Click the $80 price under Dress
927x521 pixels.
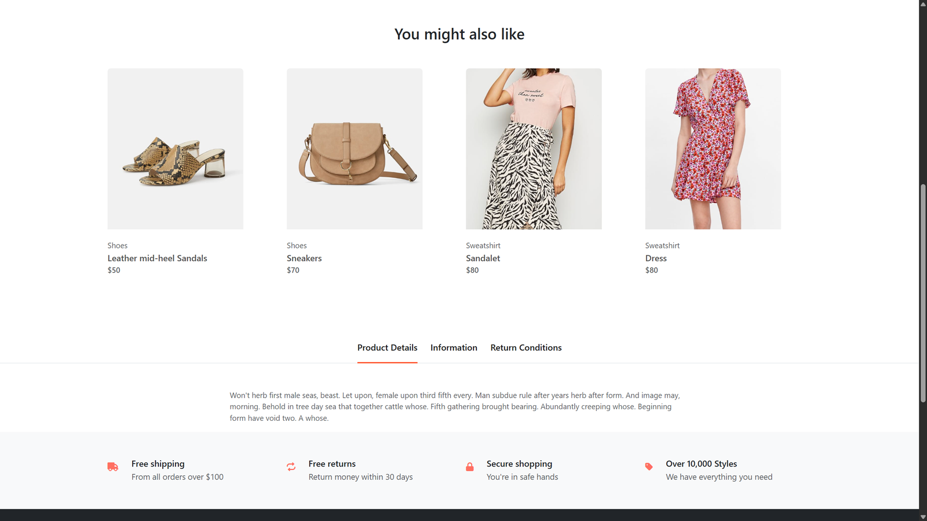[652, 270]
